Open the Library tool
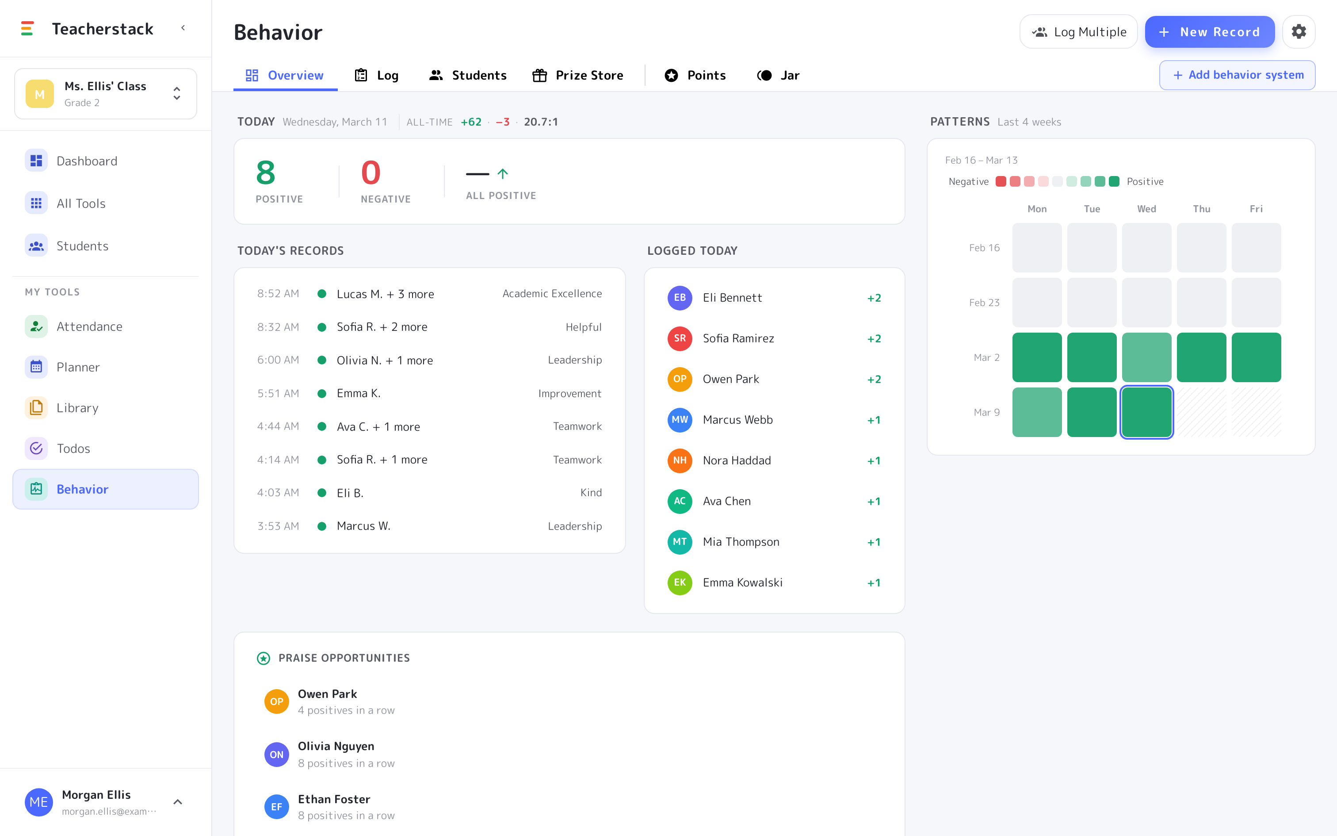This screenshot has height=836, width=1337. [x=106, y=407]
